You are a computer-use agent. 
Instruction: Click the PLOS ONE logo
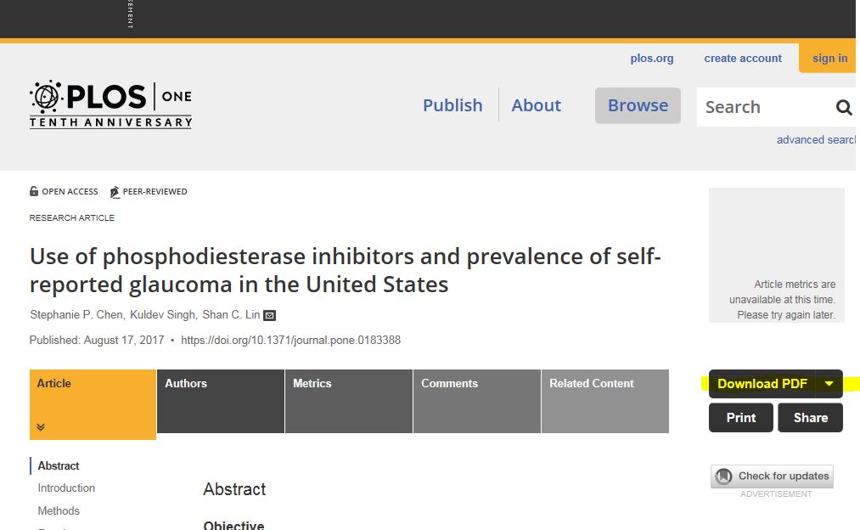click(x=111, y=104)
